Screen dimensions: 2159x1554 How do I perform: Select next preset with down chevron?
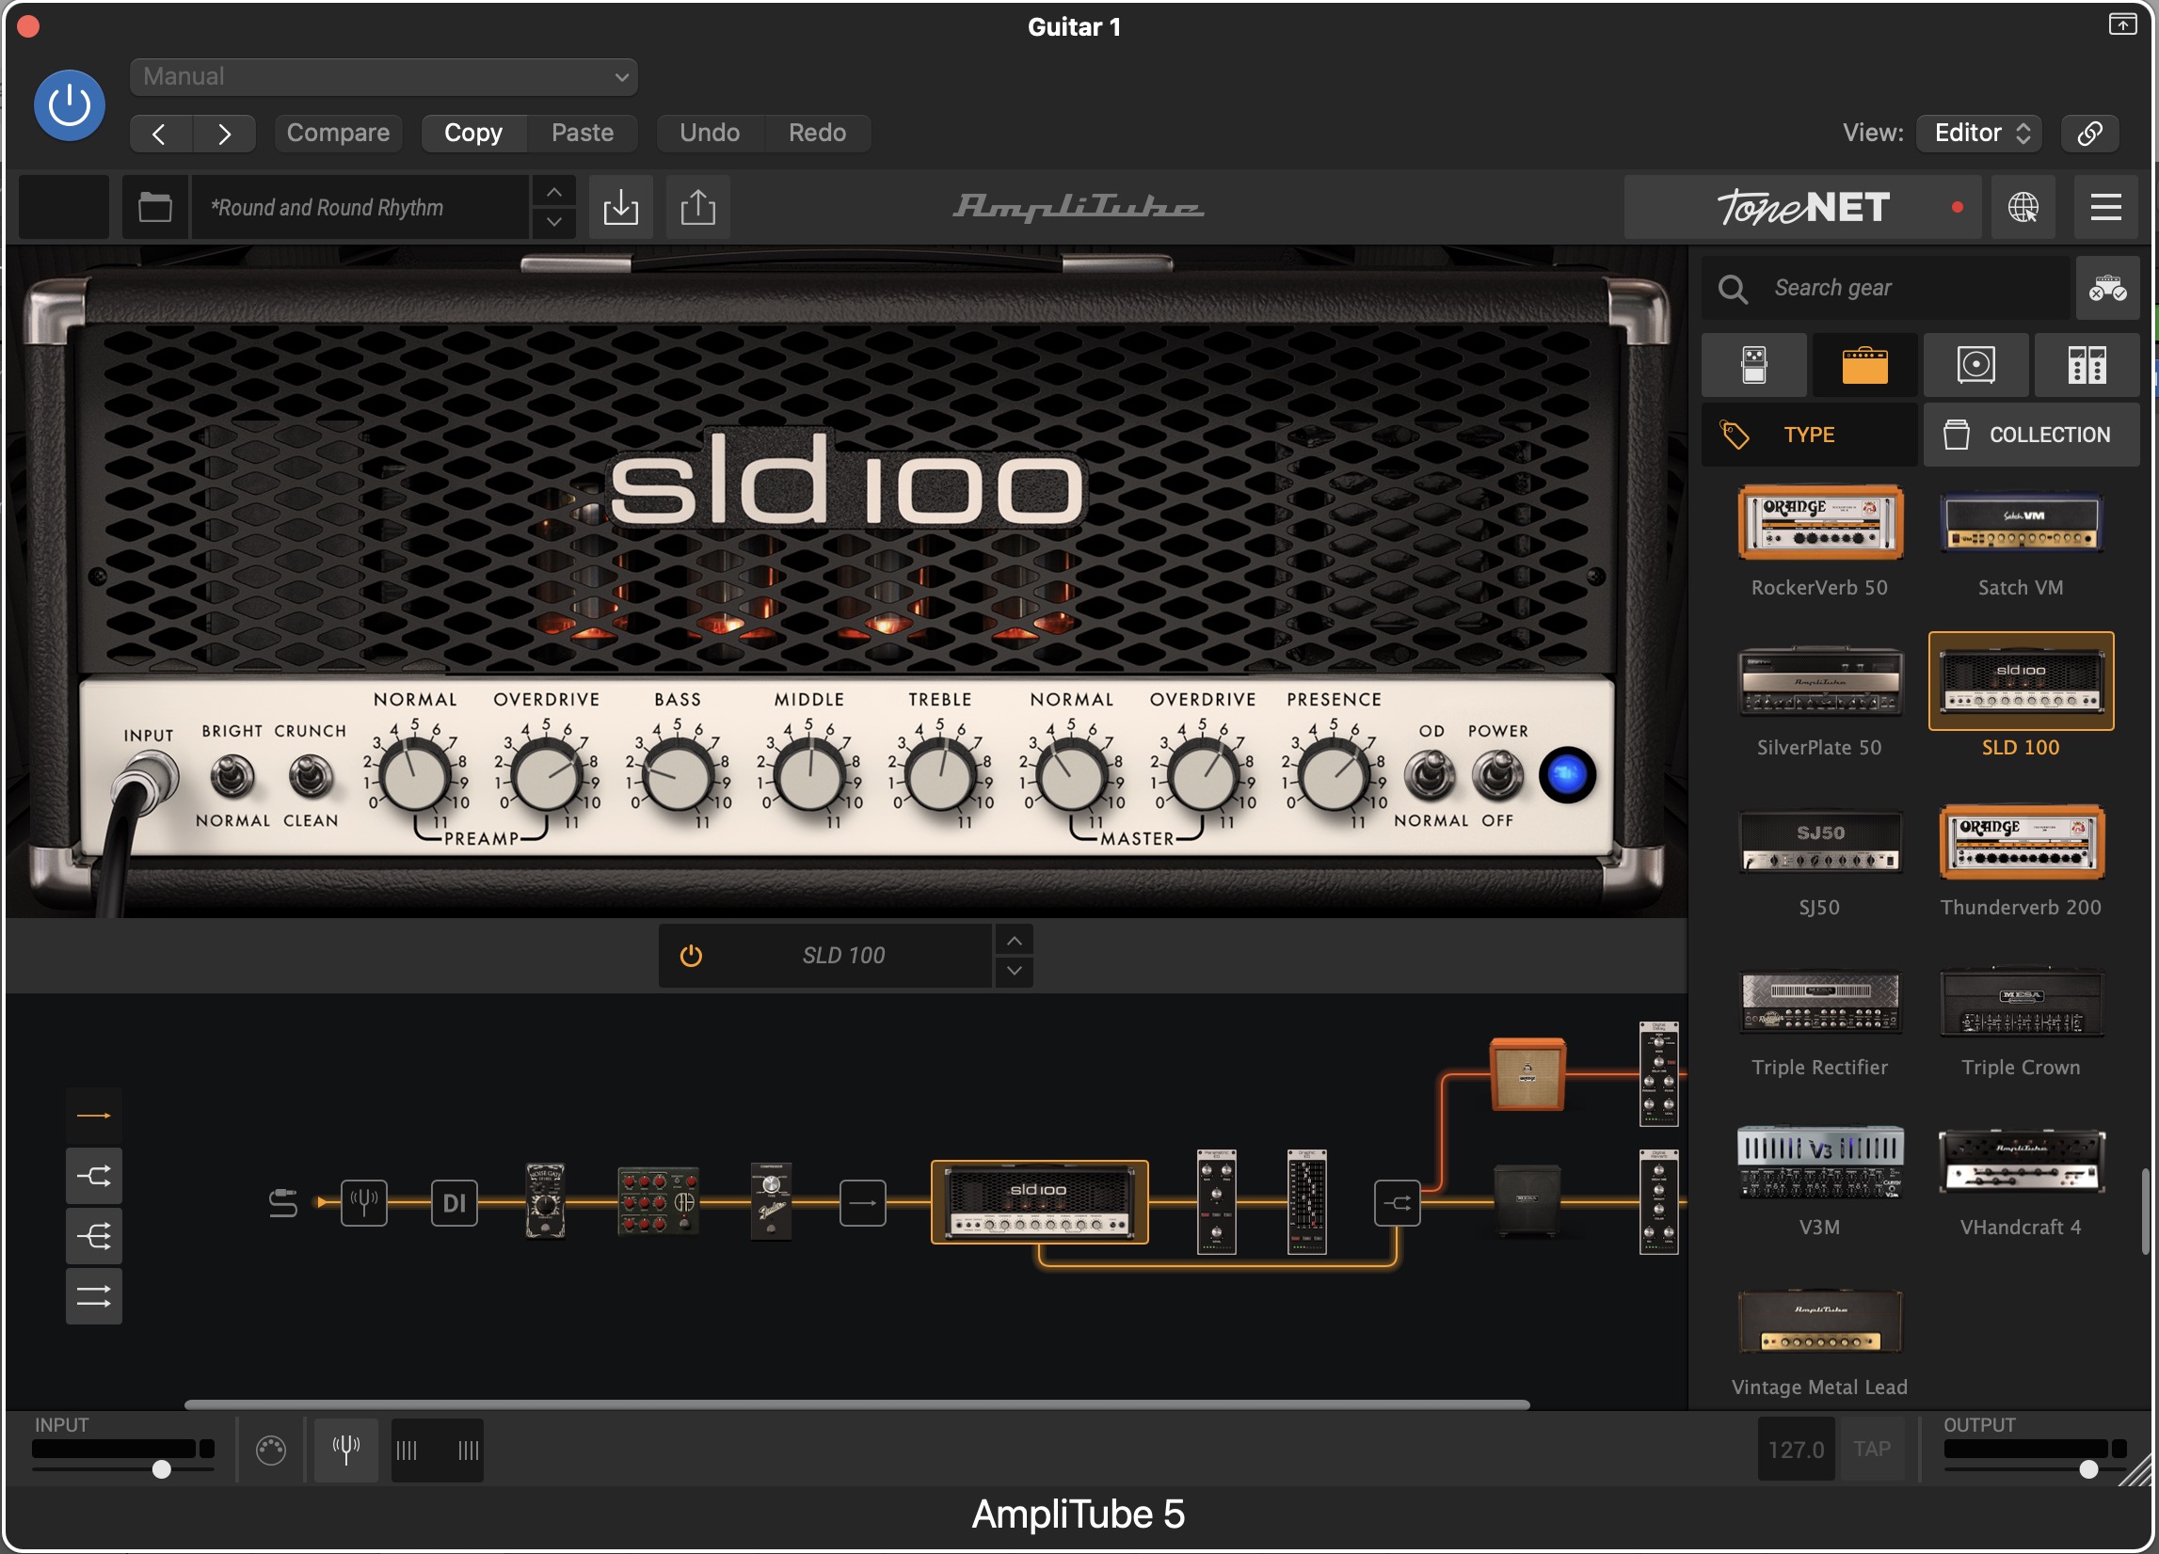pyautogui.click(x=554, y=222)
